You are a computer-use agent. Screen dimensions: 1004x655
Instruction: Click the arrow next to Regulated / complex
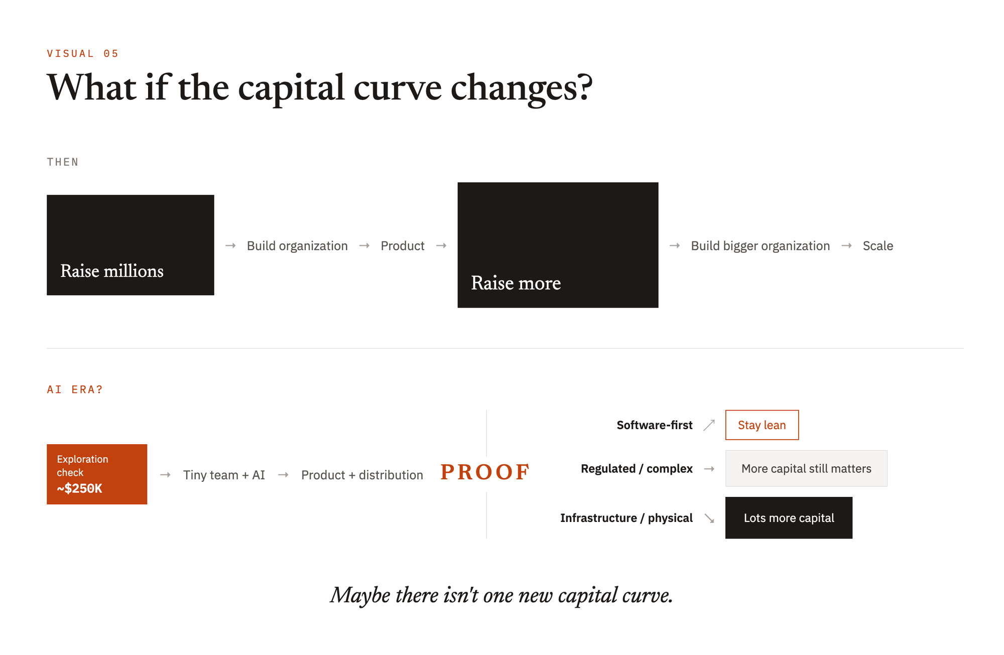coord(709,469)
